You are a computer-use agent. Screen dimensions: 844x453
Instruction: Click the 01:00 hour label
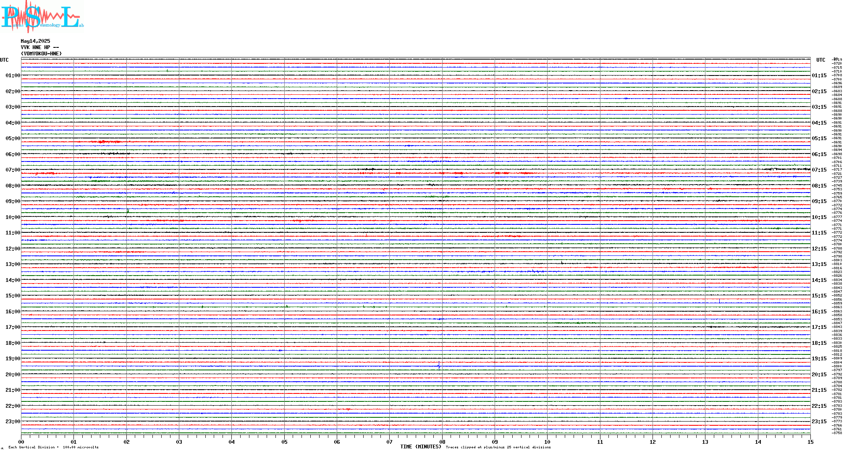pos(13,75)
